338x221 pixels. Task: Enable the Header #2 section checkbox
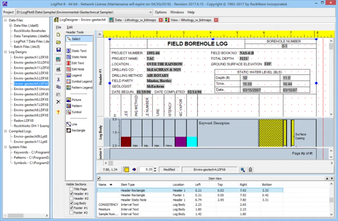tap(71, 198)
